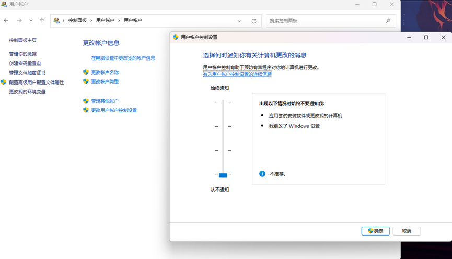The image size is (452, 259).
Task: Click the shield icon in UAC dialog title
Action: 176,37
